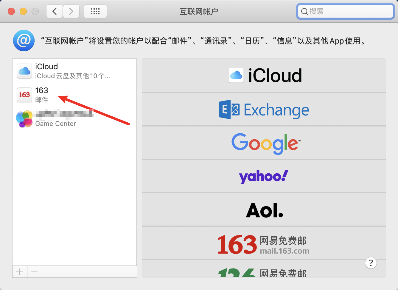Select 126 网易免费邮 provider
Viewport: 398px width, 290px height.
(x=264, y=272)
